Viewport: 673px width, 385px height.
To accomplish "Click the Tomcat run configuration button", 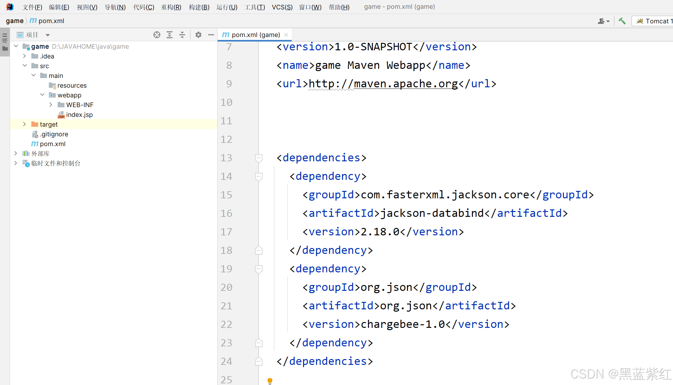I will pos(654,21).
